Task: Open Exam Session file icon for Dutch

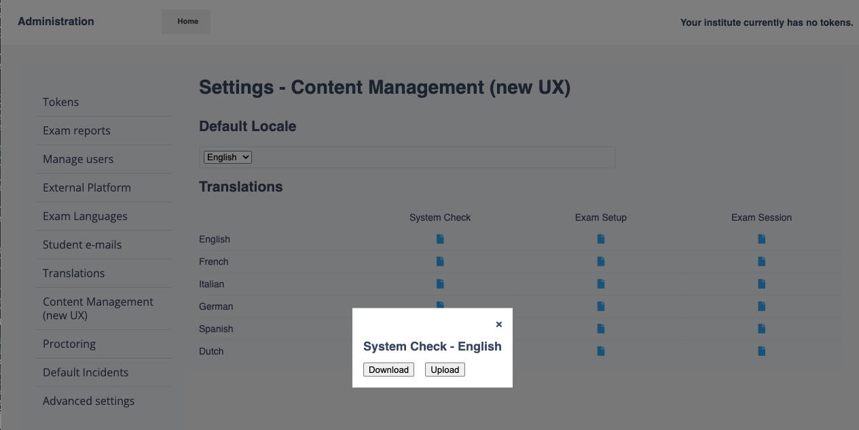Action: 762,351
